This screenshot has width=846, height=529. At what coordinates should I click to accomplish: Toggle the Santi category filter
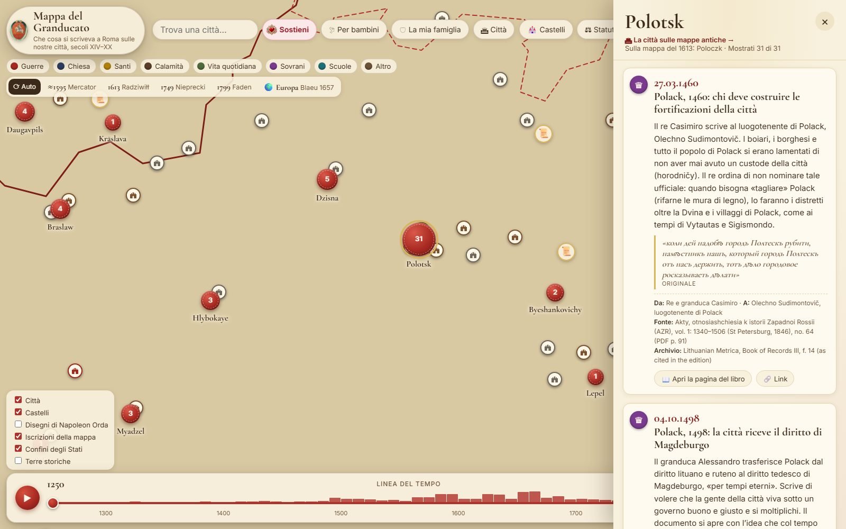(x=118, y=66)
